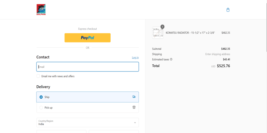Click the second field below Country/Region
267x133 pixels.
(x=114, y=132)
